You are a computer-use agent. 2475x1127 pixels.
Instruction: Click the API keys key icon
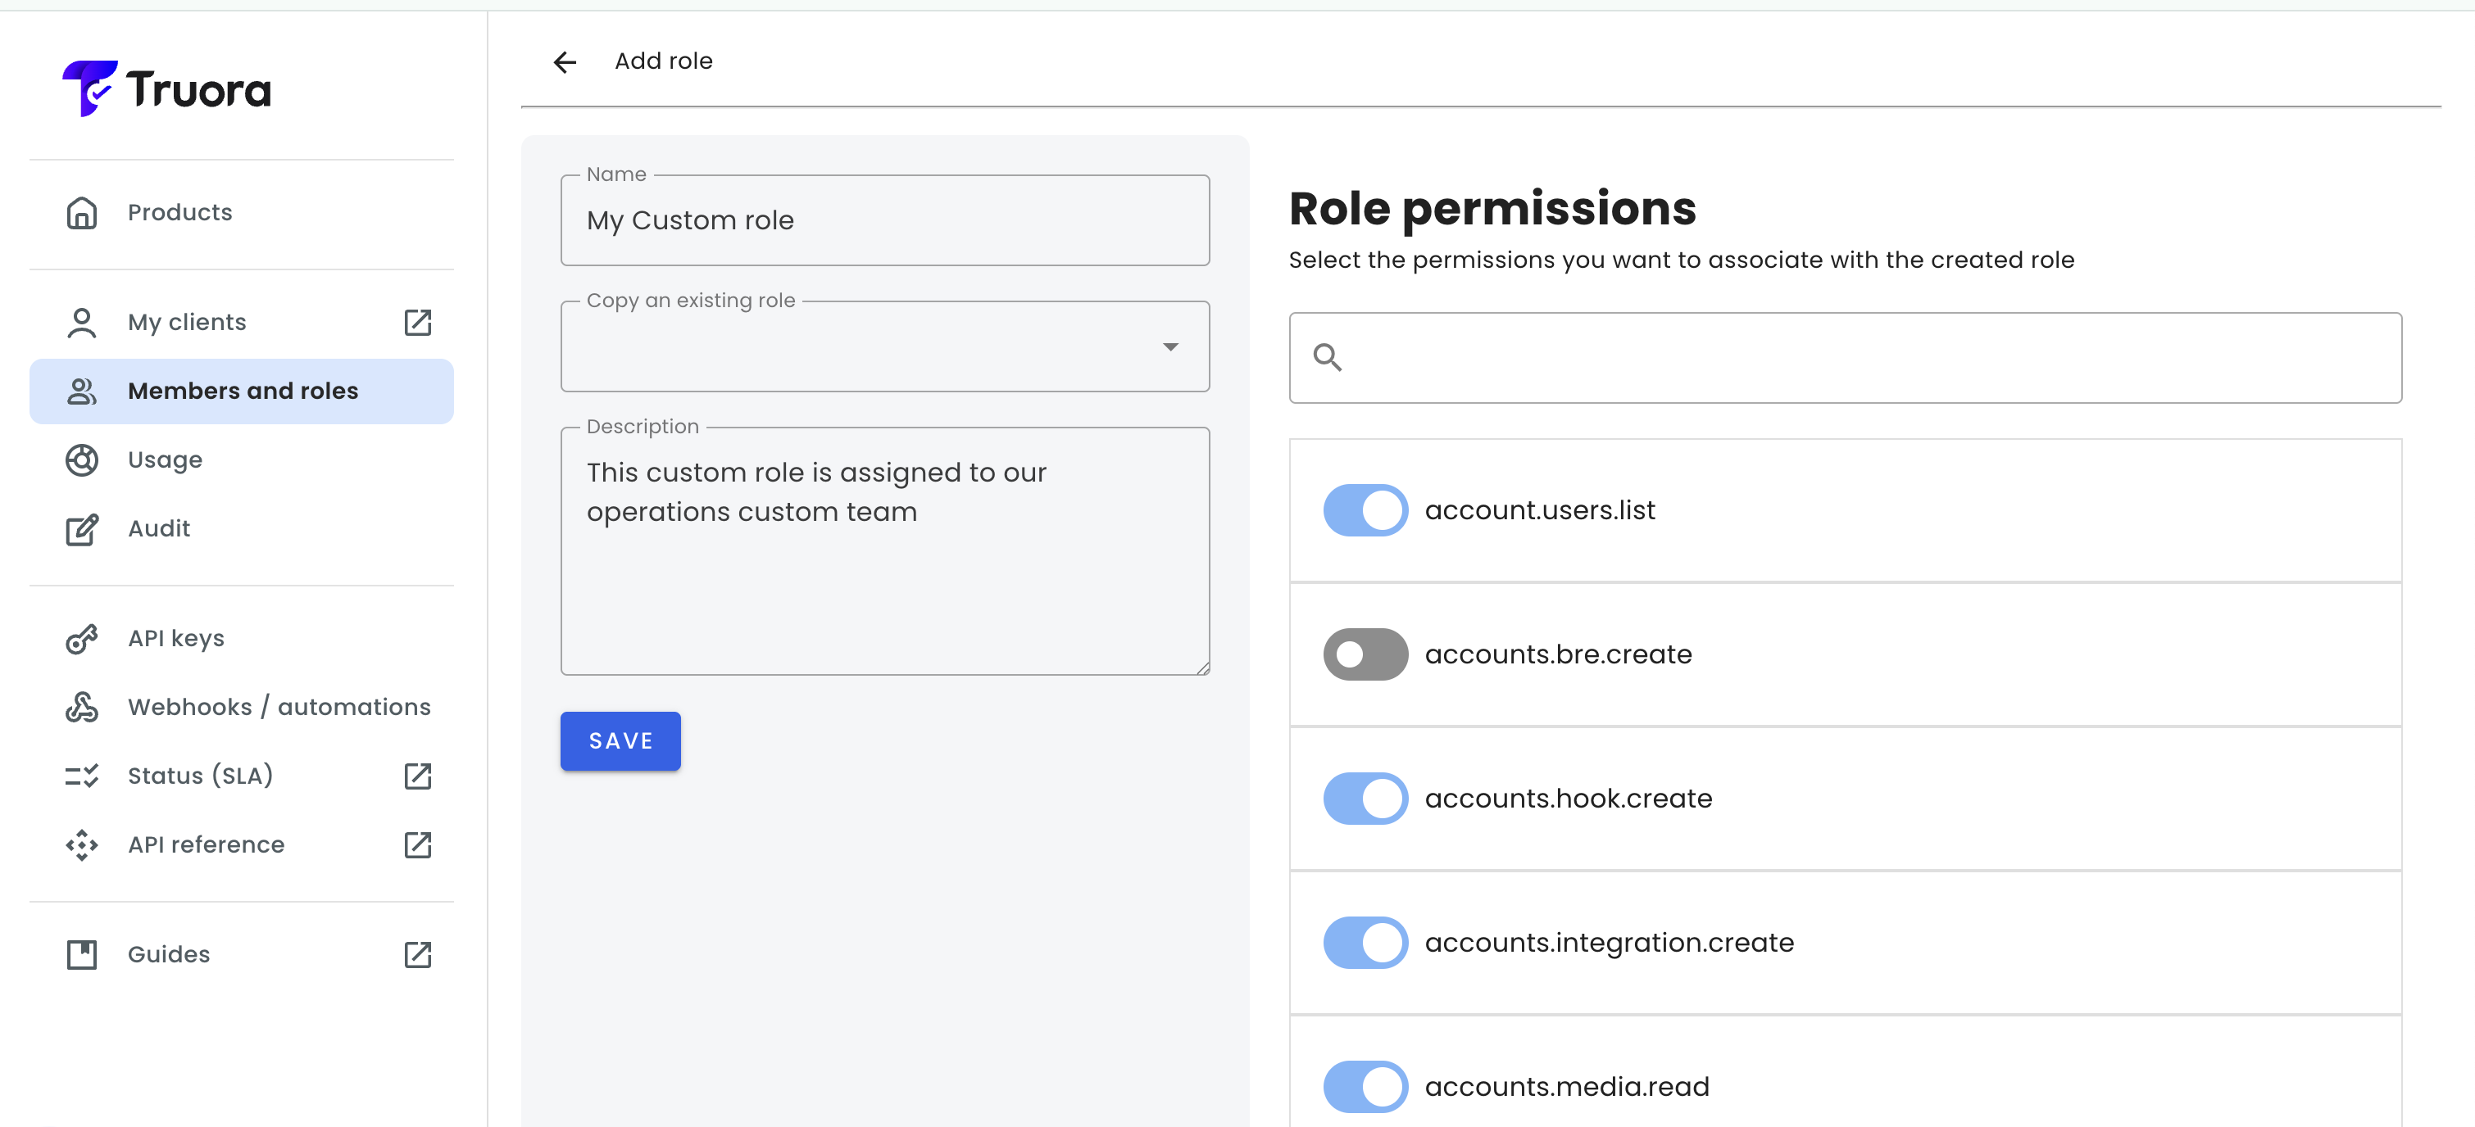click(82, 638)
